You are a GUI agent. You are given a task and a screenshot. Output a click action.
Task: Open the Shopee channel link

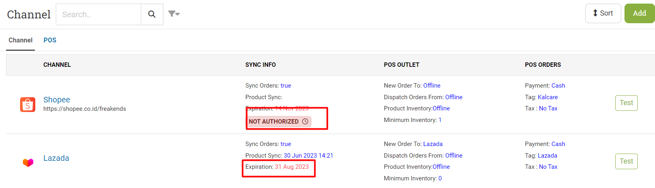point(57,100)
